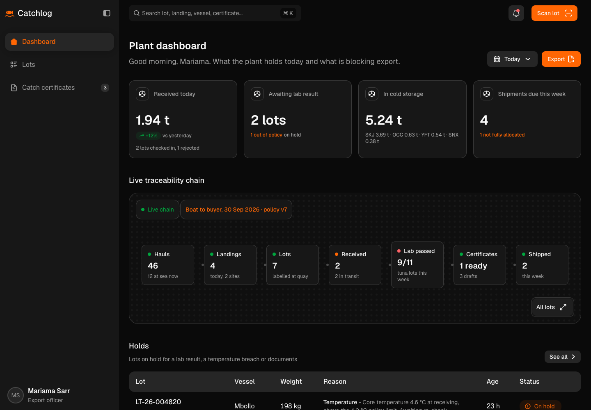Select the Lots node showing 7
The height and width of the screenshot is (410, 591).
pyautogui.click(x=293, y=265)
